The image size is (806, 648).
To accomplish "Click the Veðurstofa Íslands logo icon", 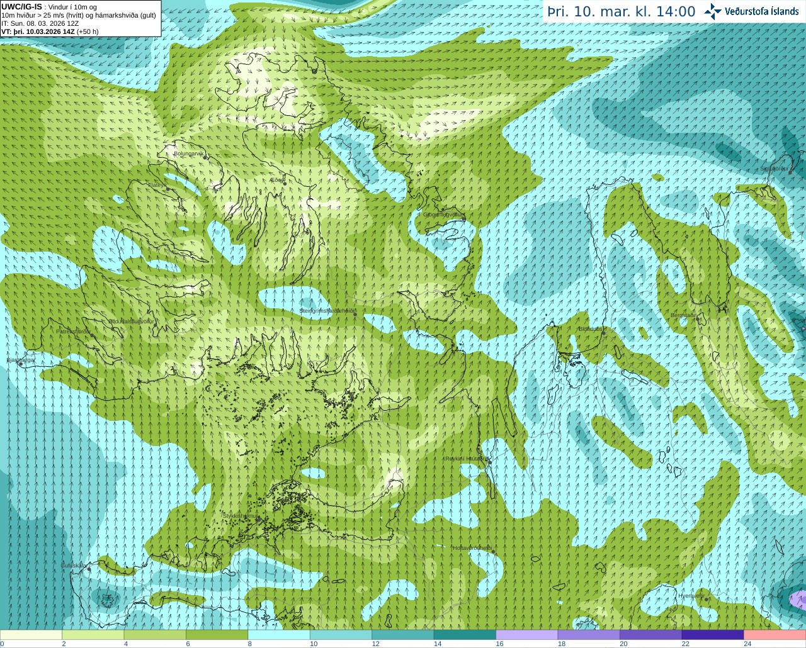I will click(713, 11).
